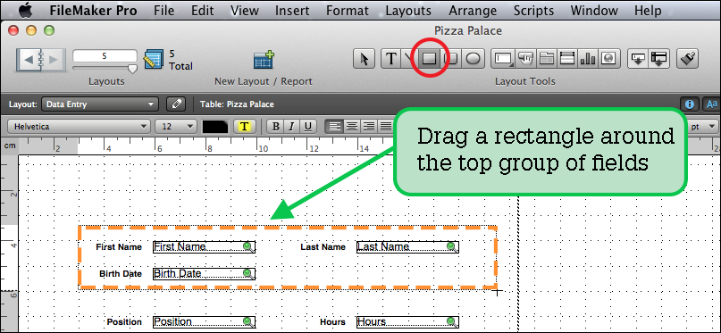Viewport: 721px width, 333px height.
Task: Click the black text color swatch
Action: tap(215, 126)
